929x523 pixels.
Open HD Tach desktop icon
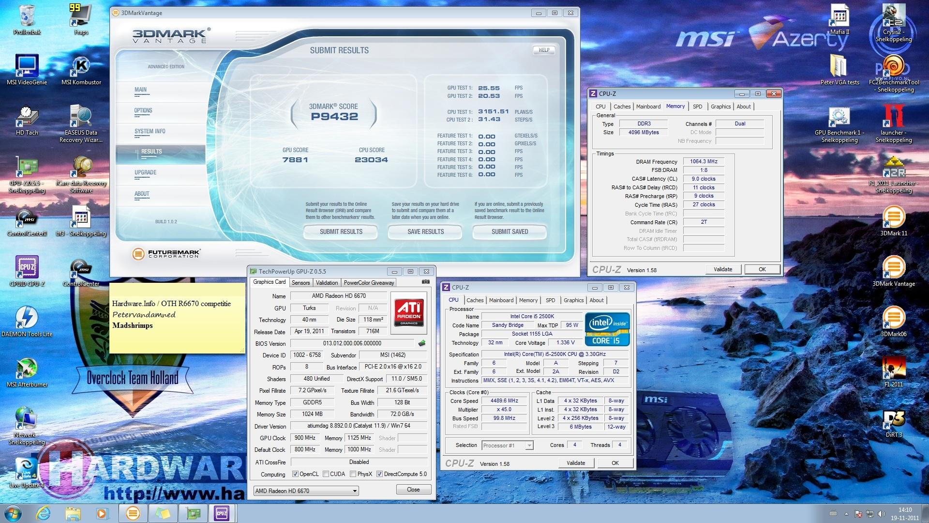click(27, 120)
